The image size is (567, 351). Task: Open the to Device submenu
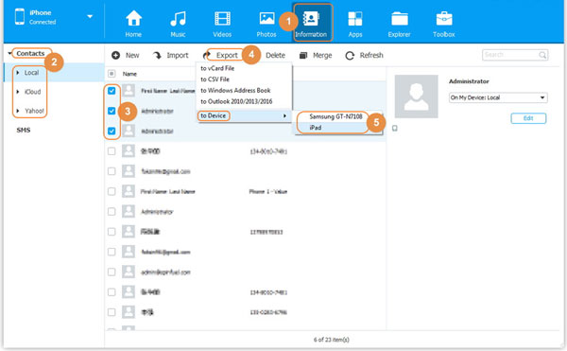pyautogui.click(x=244, y=115)
